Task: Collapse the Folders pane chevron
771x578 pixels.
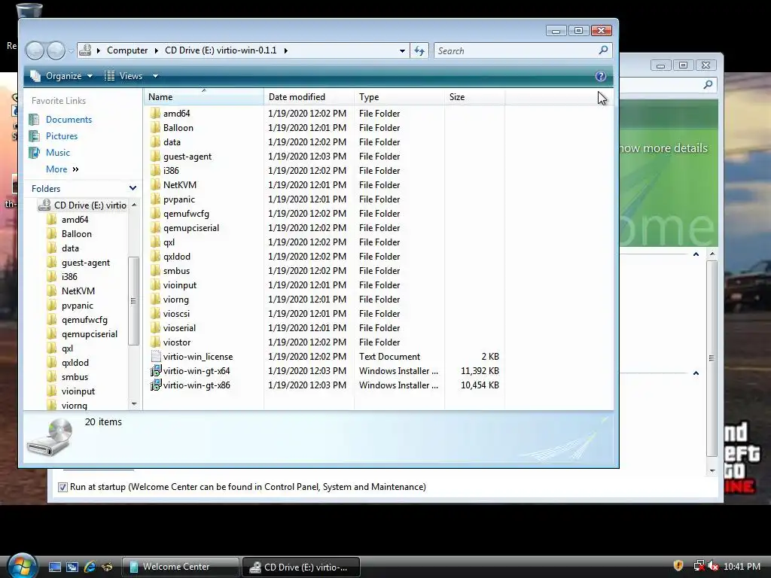Action: pyautogui.click(x=133, y=188)
